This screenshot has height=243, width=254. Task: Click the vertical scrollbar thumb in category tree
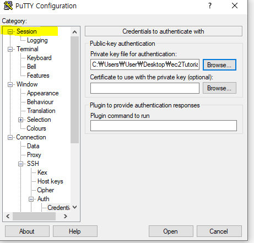pyautogui.click(x=74, y=90)
